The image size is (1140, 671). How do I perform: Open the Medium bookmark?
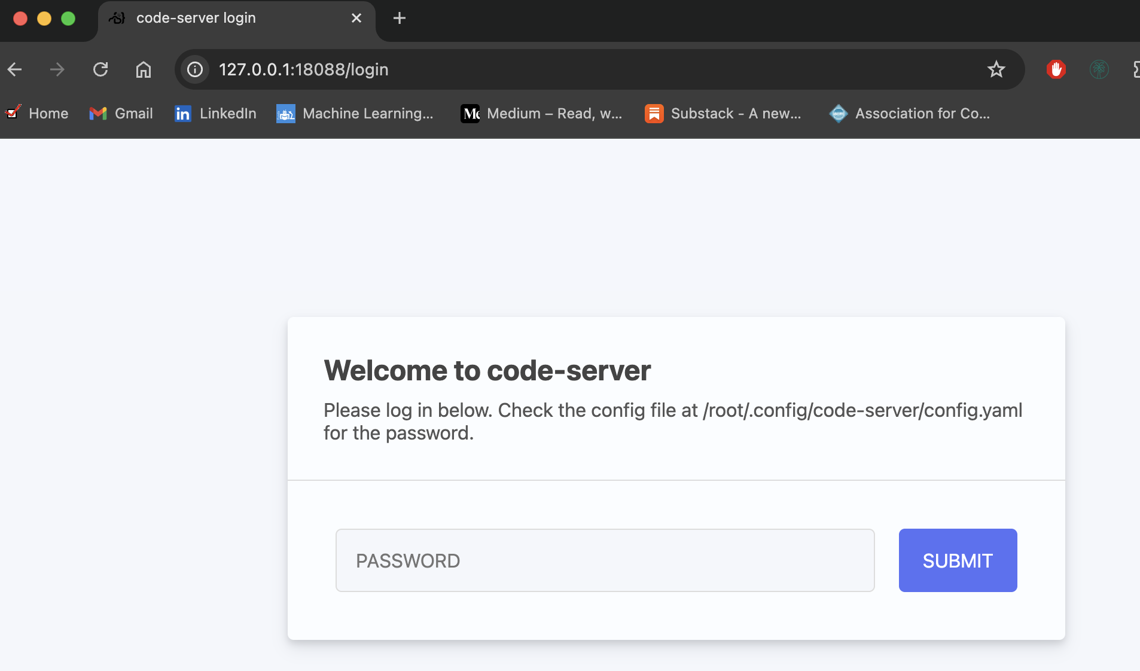click(x=542, y=114)
